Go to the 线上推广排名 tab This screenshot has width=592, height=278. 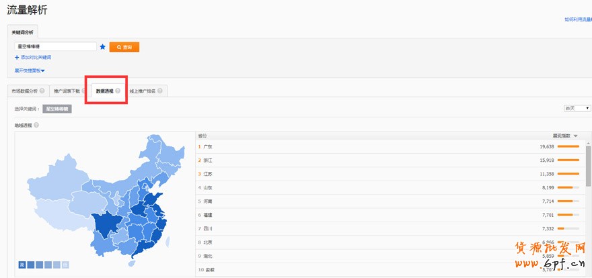tap(142, 91)
